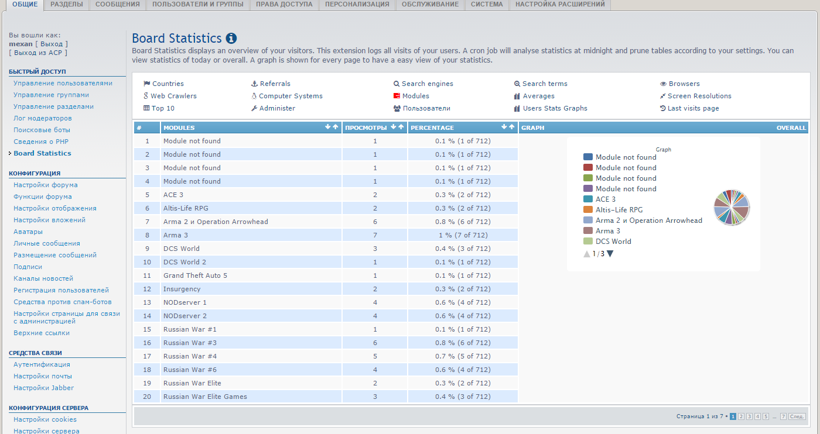The width and height of the screenshot is (820, 434).
Task: Advance graph legend with down triangle
Action: [610, 254]
